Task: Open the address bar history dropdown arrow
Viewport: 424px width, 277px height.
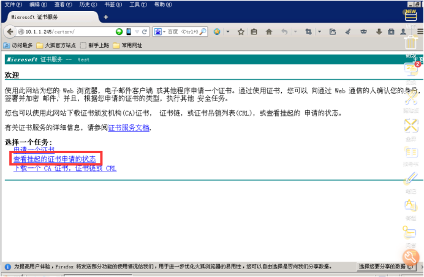Action: 137,32
